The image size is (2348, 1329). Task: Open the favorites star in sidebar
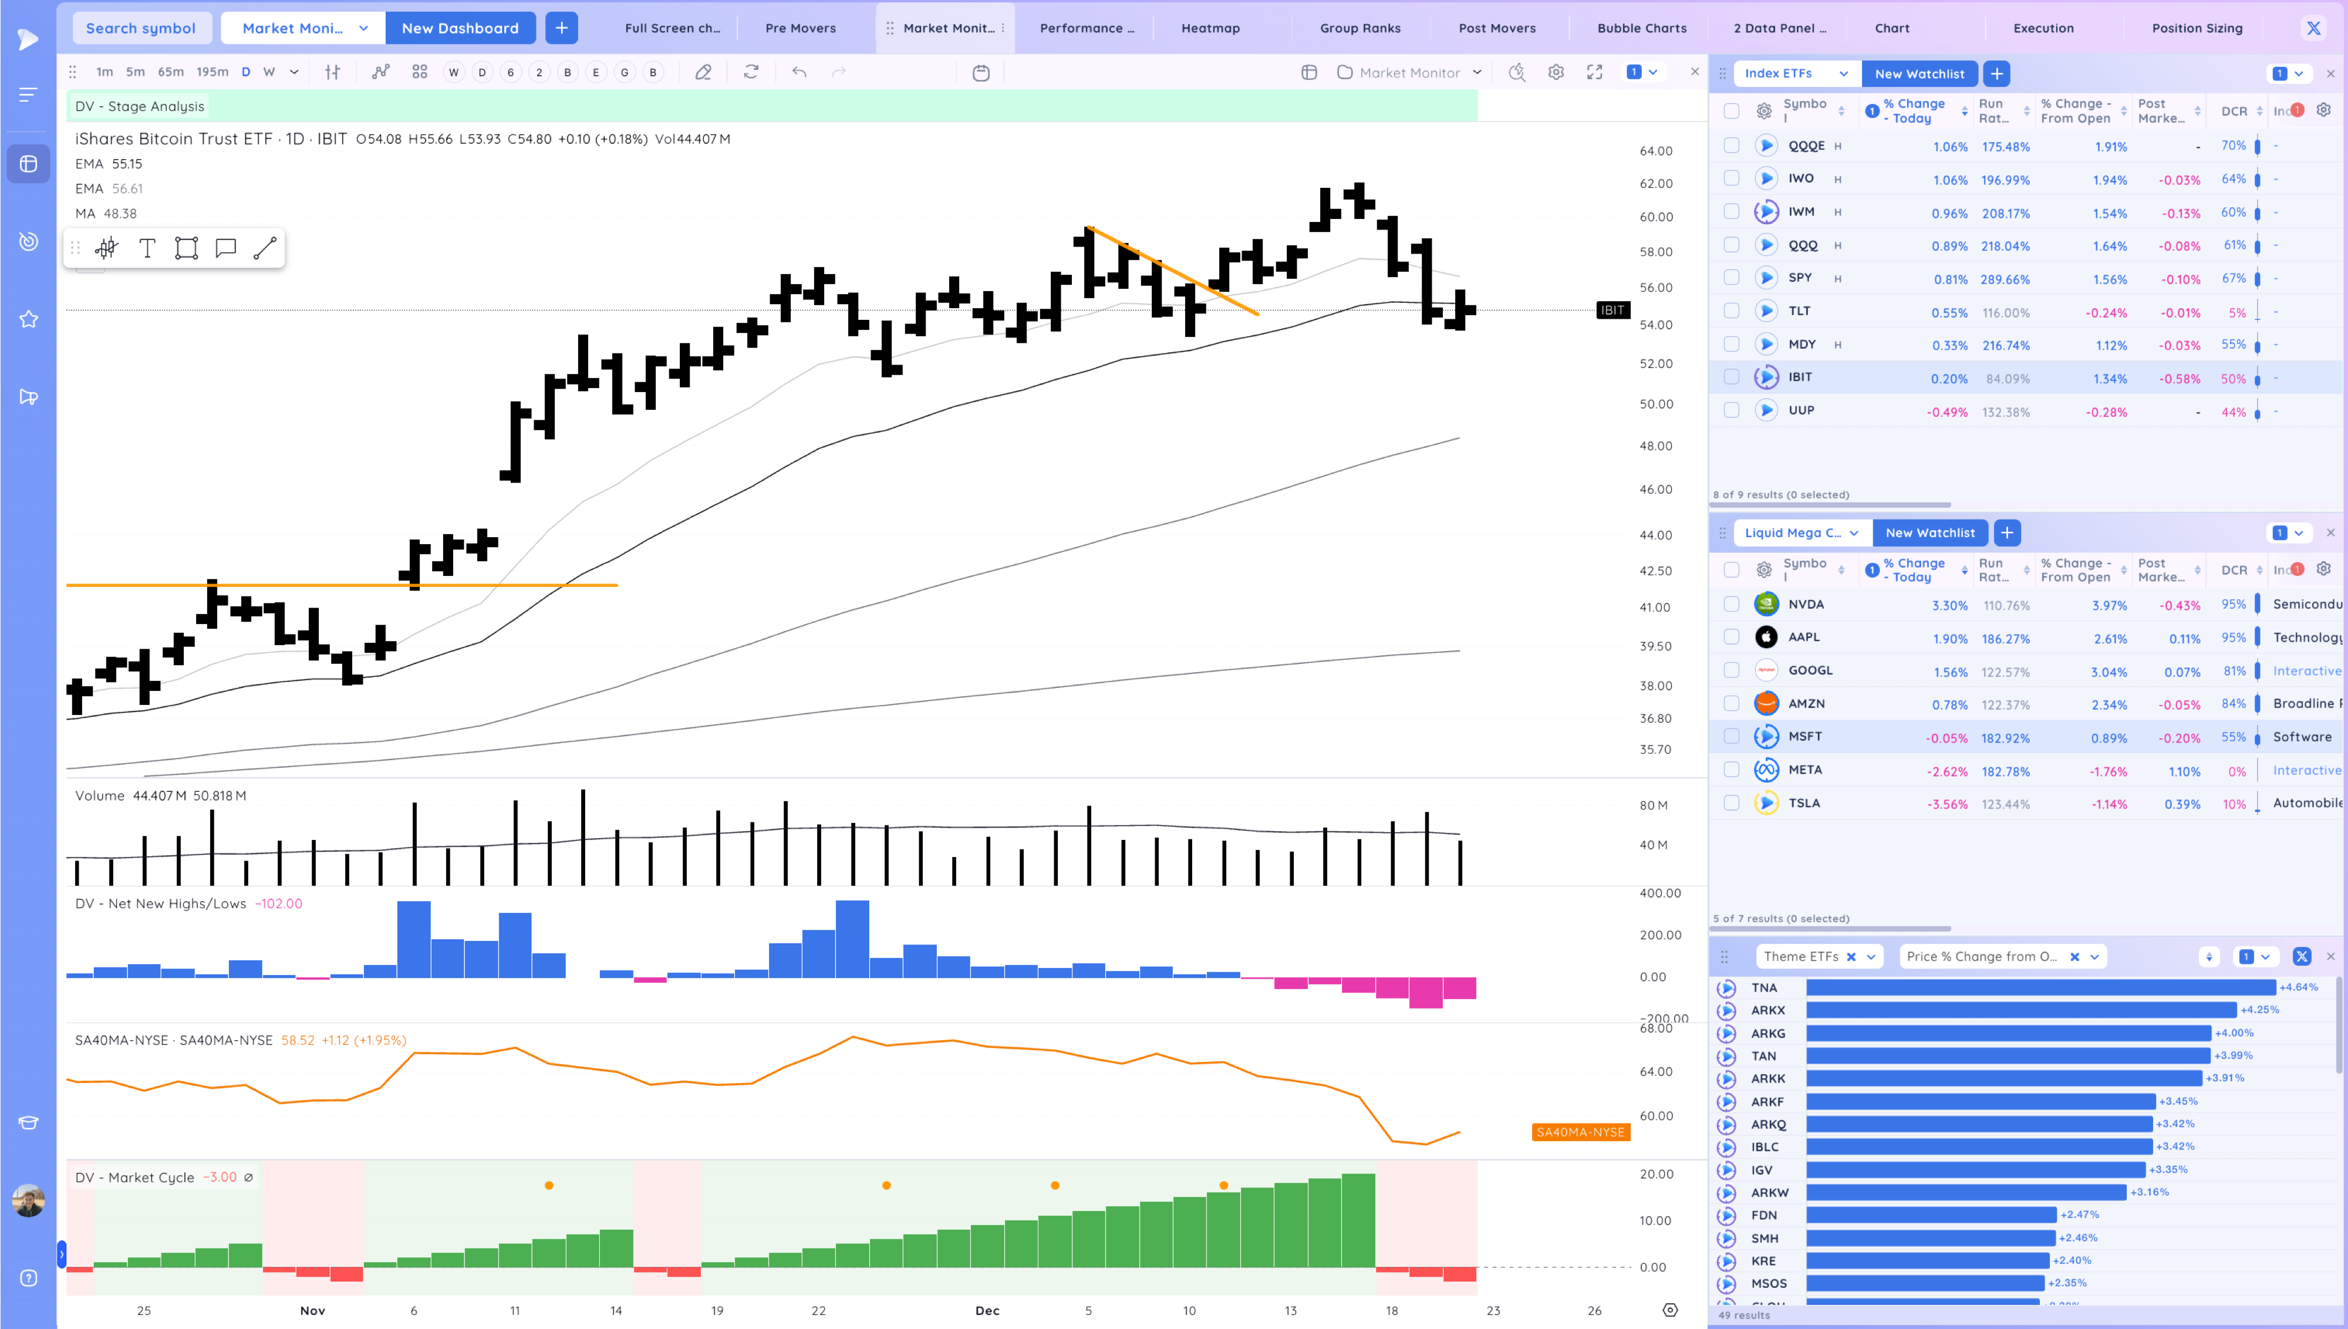click(28, 319)
